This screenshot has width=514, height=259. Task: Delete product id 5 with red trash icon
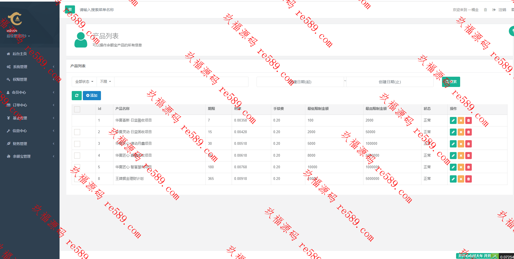click(469, 167)
